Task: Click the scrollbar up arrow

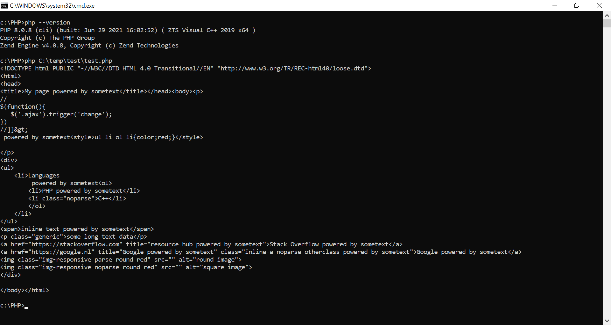Action: [x=607, y=15]
